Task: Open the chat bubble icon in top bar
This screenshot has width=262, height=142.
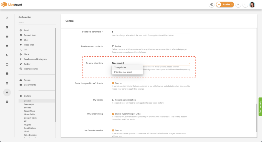Action: click(x=238, y=5)
